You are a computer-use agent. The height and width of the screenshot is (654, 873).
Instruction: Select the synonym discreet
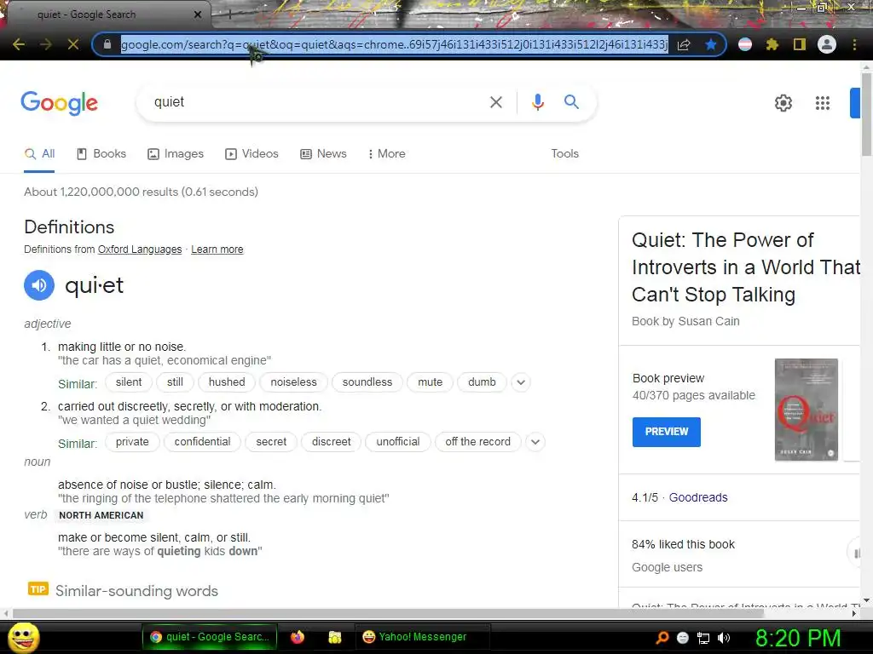tap(332, 442)
